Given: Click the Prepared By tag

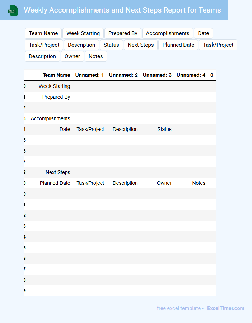Looking at the screenshot, I should (123, 33).
